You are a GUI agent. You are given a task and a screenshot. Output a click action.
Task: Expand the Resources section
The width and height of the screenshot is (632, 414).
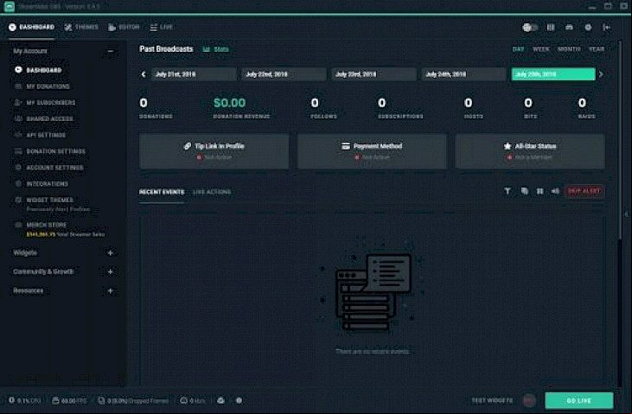pyautogui.click(x=110, y=290)
